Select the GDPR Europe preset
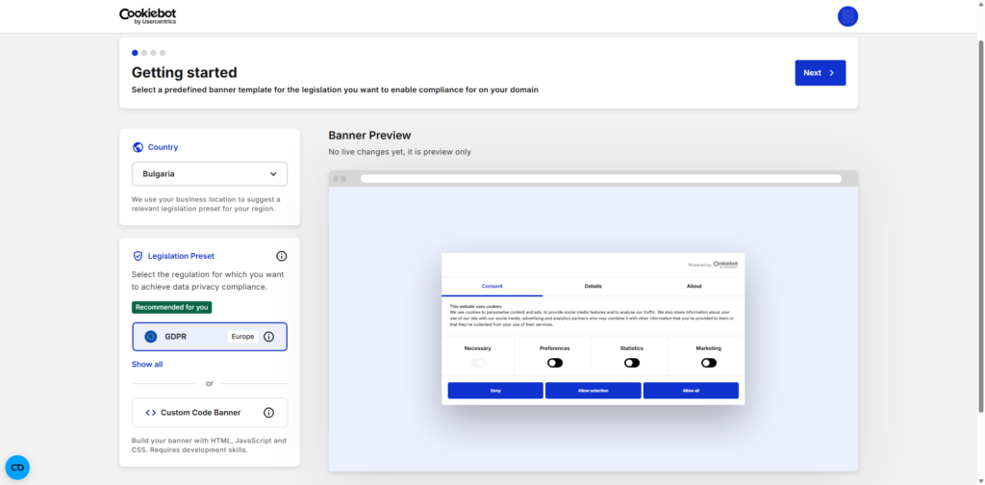985x485 pixels. pos(197,337)
